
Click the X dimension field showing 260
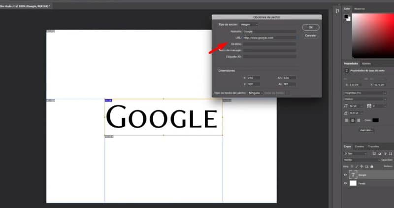tap(254, 78)
